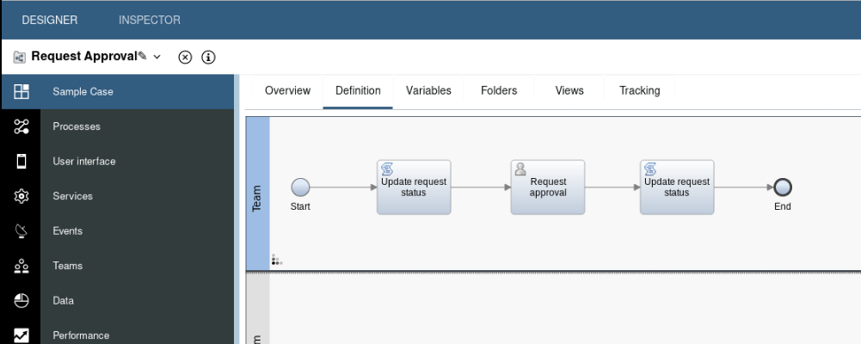Expand the Request Approval dropdown chevron
This screenshot has width=861, height=344.
[157, 57]
